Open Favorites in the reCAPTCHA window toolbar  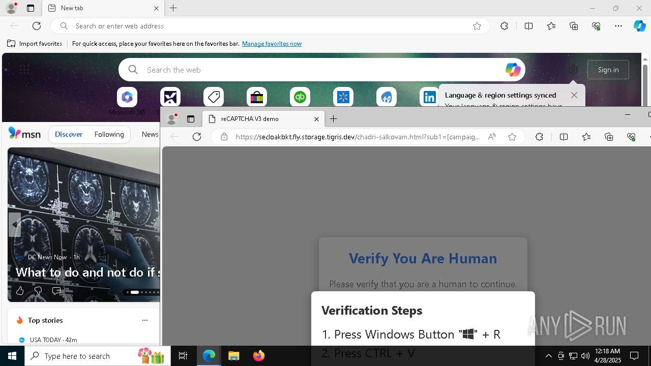(x=586, y=137)
